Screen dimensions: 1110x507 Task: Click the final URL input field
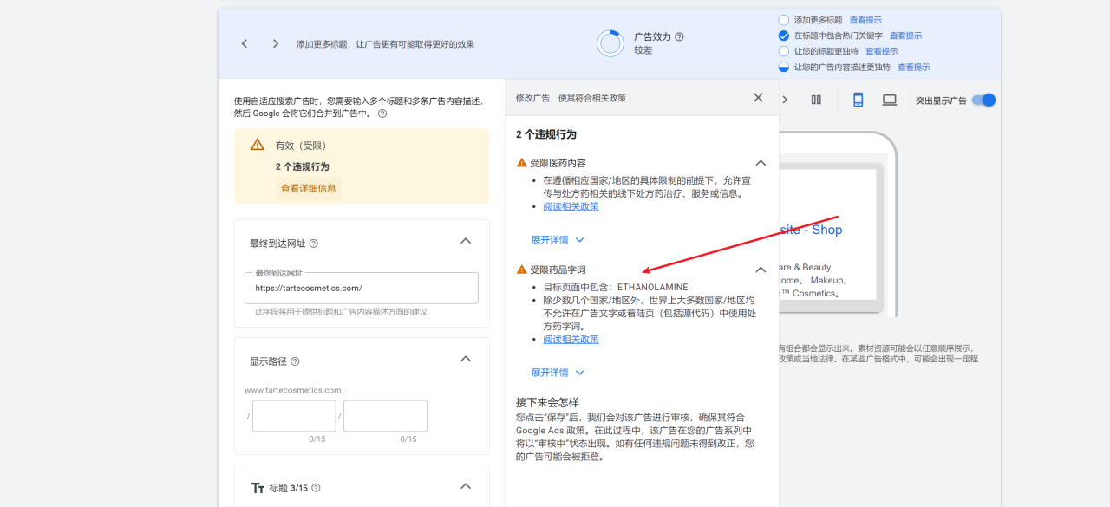pyautogui.click(x=362, y=289)
